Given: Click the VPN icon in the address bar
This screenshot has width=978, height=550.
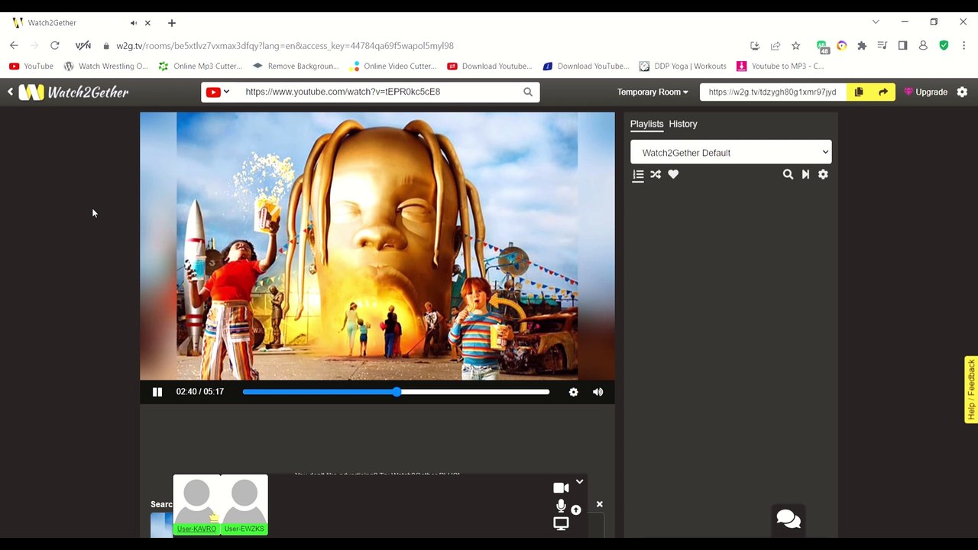Looking at the screenshot, I should click(x=83, y=46).
